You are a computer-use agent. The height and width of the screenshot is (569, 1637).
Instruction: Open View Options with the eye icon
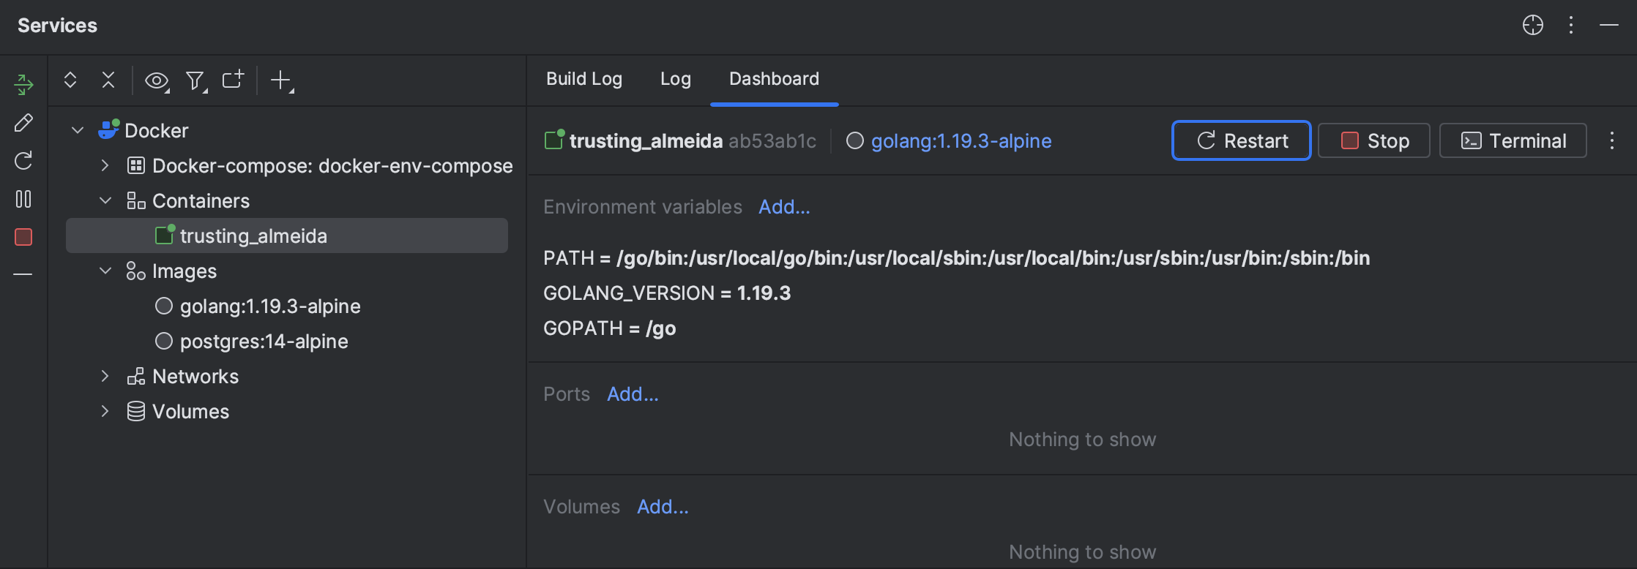click(x=157, y=80)
